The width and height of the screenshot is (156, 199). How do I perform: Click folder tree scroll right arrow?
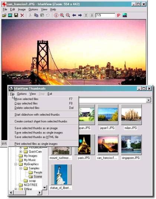click(40, 193)
